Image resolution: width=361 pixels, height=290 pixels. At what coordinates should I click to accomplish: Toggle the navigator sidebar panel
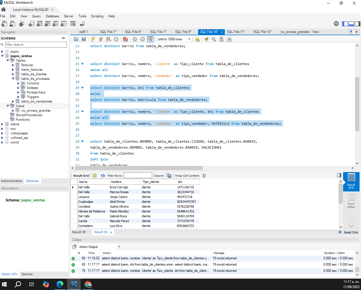pyautogui.click(x=345, y=24)
